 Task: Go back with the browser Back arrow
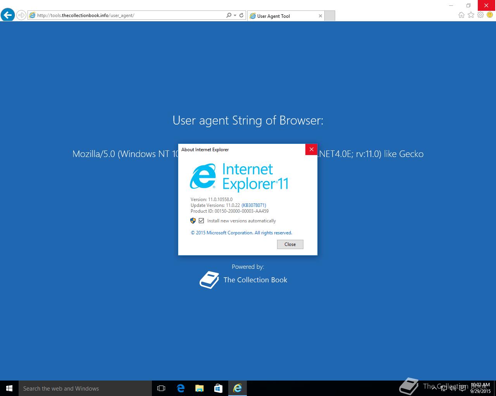(x=8, y=15)
